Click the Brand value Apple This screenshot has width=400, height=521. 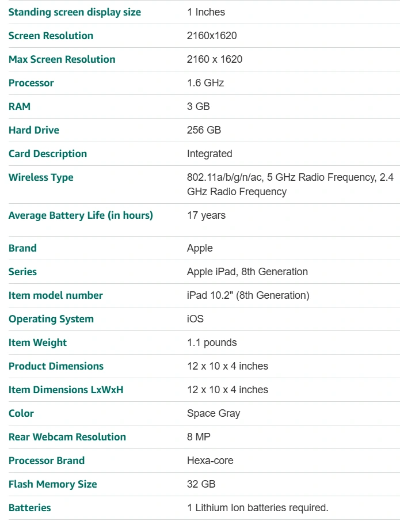(200, 248)
